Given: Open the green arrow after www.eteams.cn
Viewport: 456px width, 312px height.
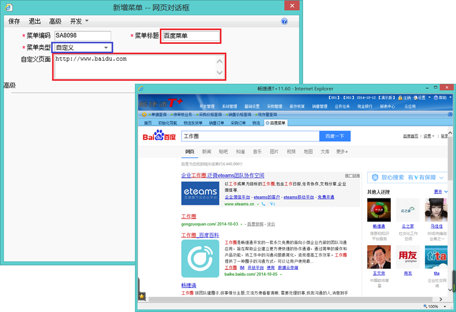Looking at the screenshot, I should (x=258, y=205).
